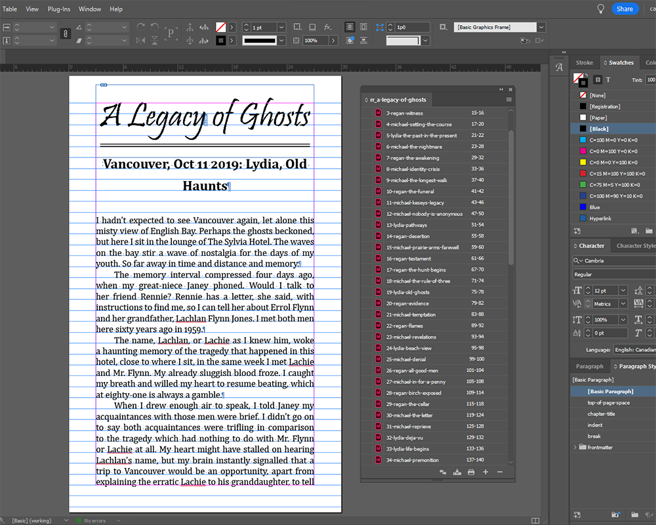Select the top-of-page-space paragraph style

tap(613, 403)
